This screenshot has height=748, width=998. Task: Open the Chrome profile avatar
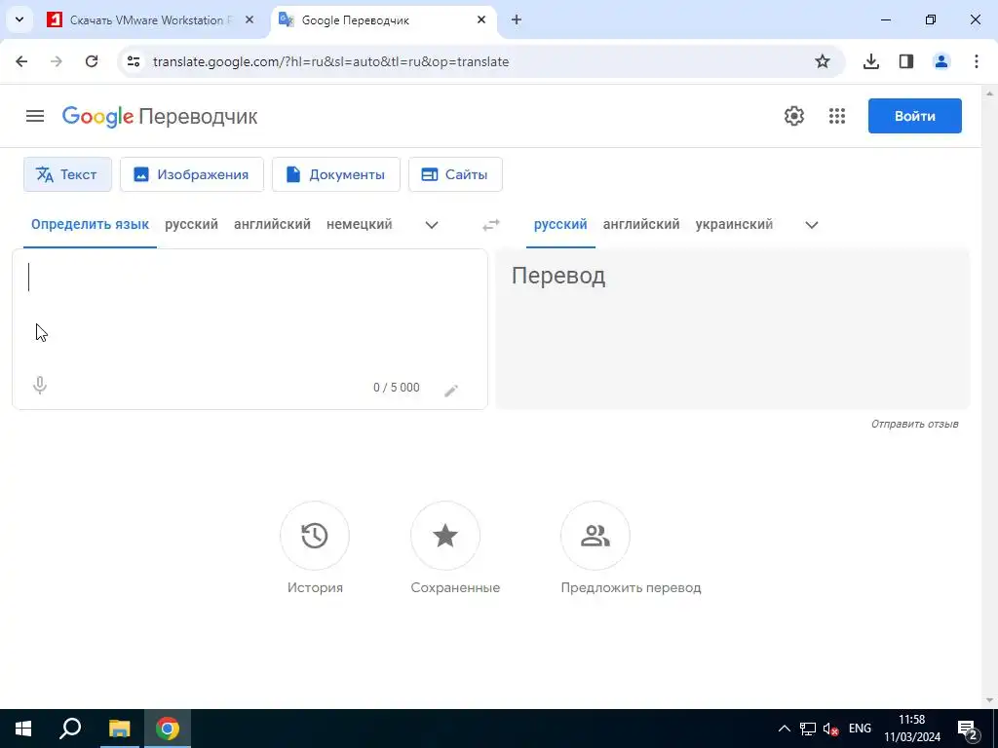tap(941, 61)
